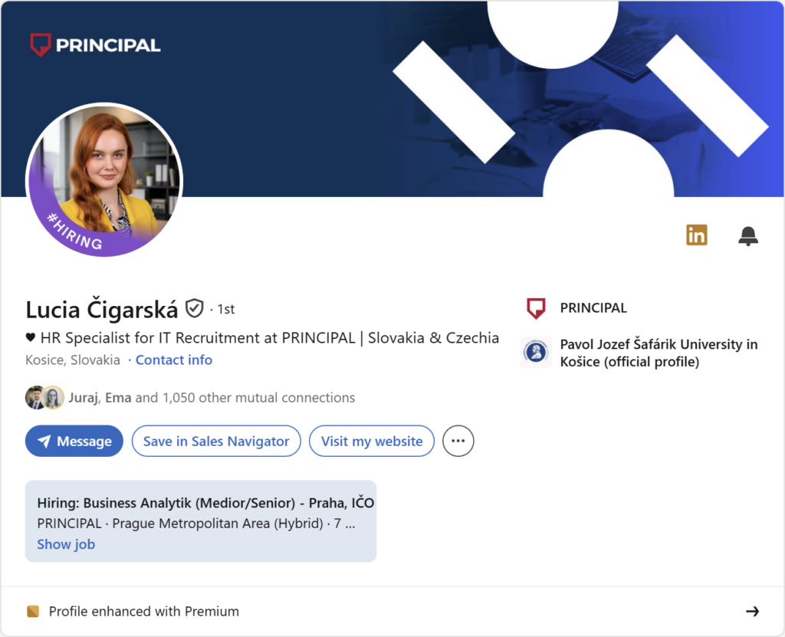Screen dimensions: 785x637
Task: Click the arrow next to Profile enhanced with Premium
Action: click(753, 611)
